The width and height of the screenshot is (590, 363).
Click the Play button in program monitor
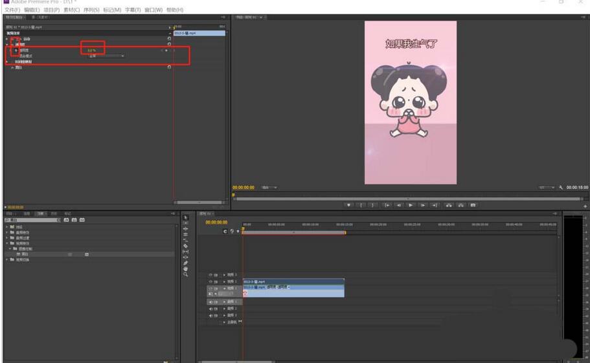[411, 205]
